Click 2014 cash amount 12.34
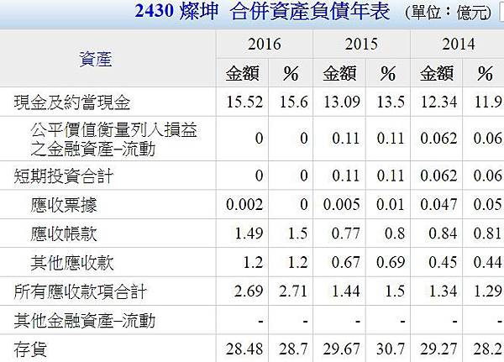 point(438,102)
